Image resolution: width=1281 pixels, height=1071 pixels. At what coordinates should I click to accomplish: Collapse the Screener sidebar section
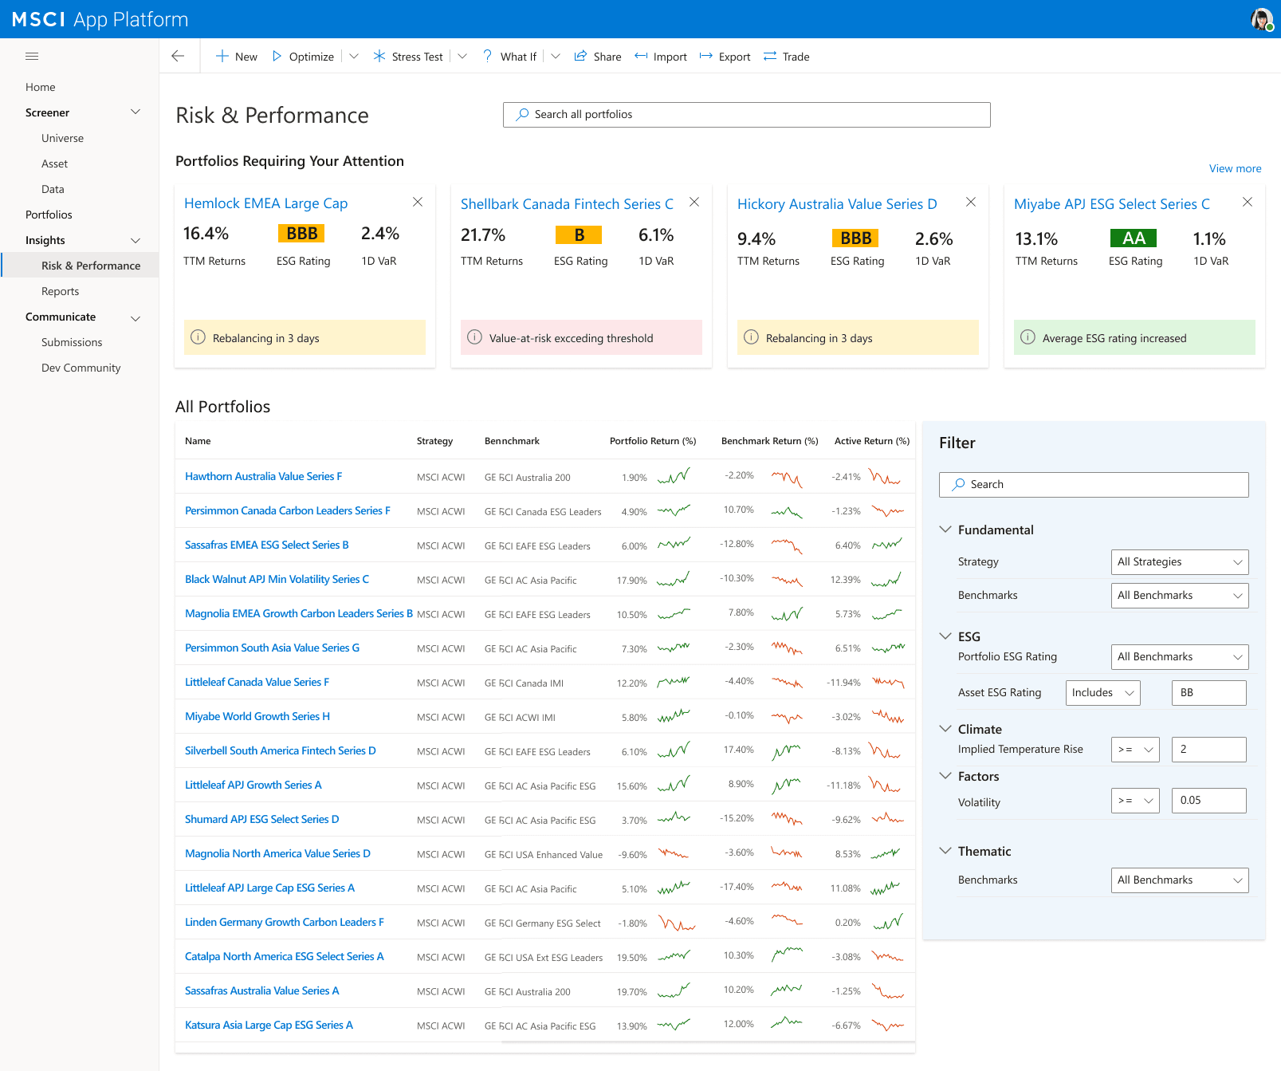[136, 112]
